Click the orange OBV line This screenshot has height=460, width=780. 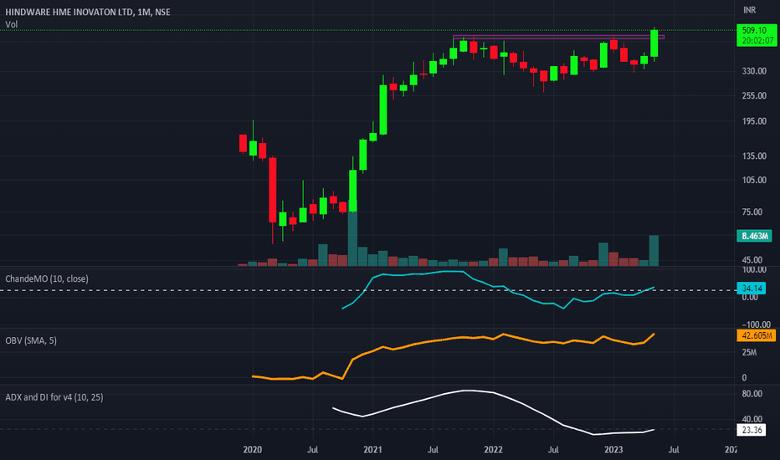(453, 338)
